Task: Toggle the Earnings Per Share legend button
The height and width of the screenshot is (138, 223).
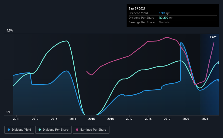Action: (91, 130)
